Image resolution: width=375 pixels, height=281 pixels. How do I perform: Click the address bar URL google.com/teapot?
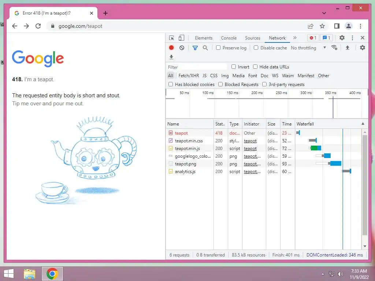80,26
